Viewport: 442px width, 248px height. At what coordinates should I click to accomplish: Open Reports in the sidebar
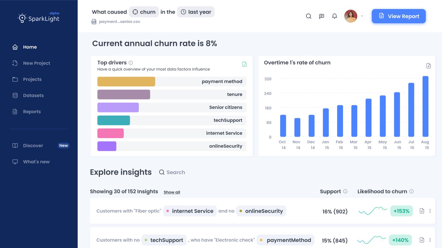[32, 112]
